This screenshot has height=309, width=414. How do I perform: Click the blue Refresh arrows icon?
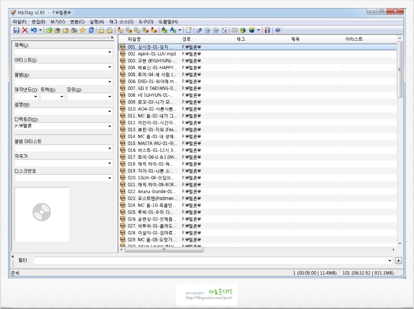91,30
